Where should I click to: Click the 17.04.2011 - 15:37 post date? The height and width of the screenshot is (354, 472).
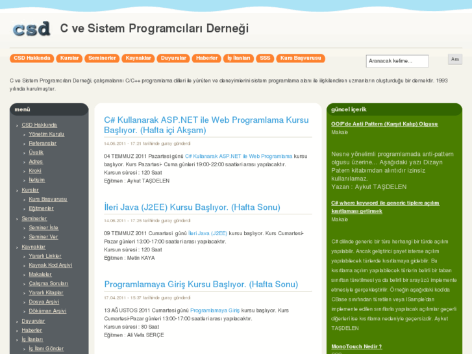pyautogui.click(x=122, y=298)
